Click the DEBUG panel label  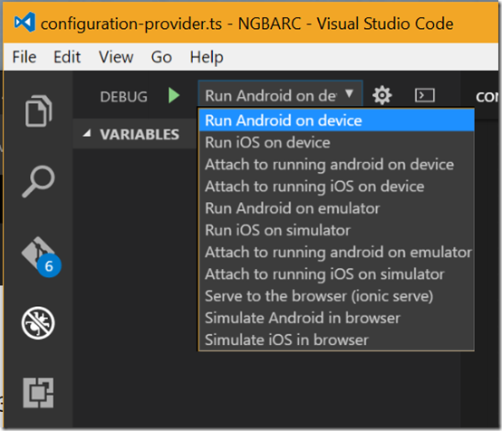coord(123,97)
